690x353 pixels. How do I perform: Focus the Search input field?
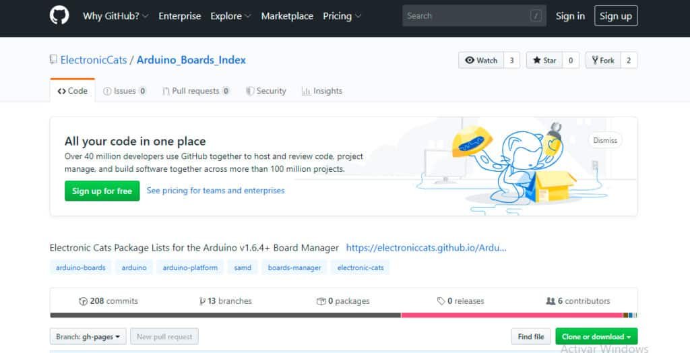(474, 16)
